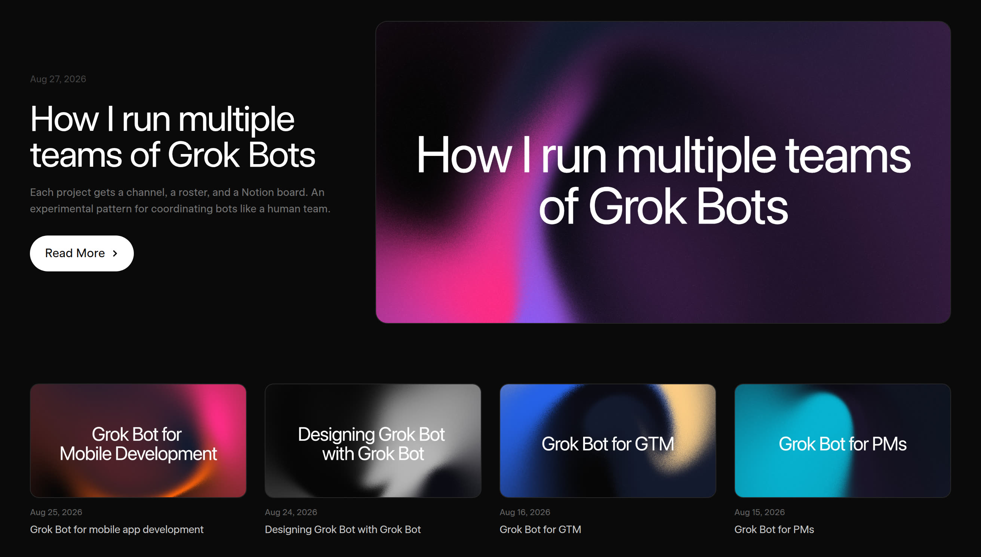
Task: Open 'Designing Grok Bot with Grok Bot' title link
Action: [343, 529]
